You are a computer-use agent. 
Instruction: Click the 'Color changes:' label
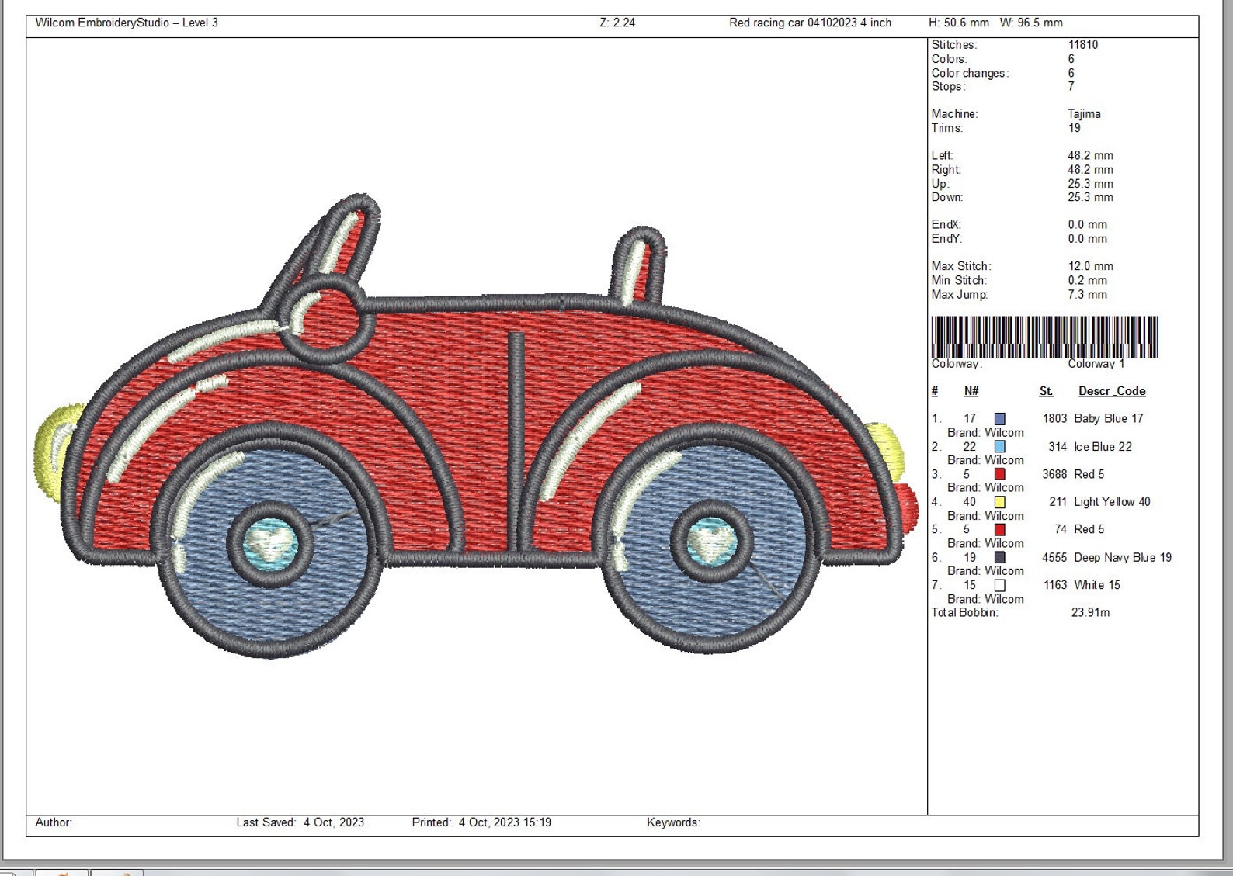(971, 73)
